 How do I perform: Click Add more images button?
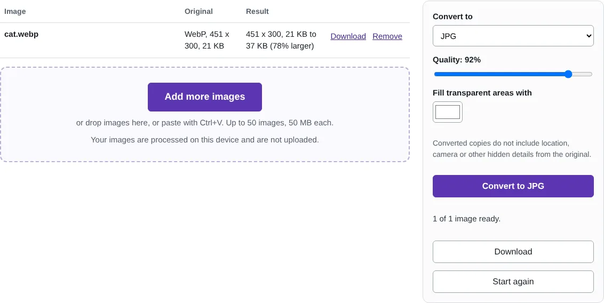click(x=204, y=97)
